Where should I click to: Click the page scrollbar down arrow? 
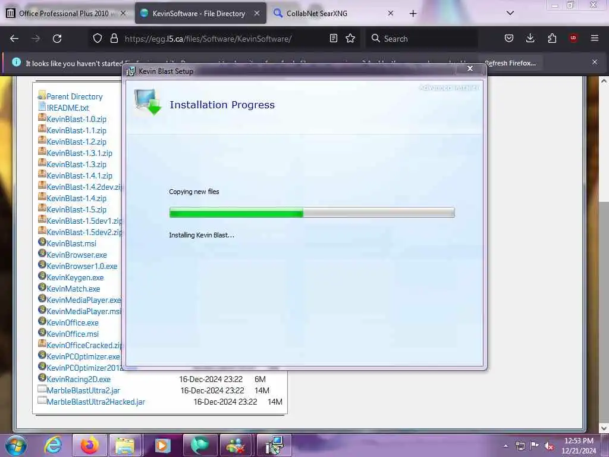604,428
